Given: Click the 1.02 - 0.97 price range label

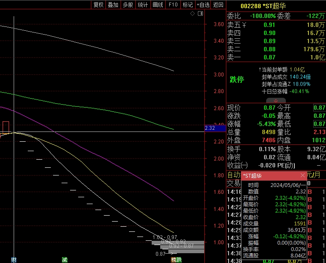Looking at the screenshot, I should click(164, 237).
